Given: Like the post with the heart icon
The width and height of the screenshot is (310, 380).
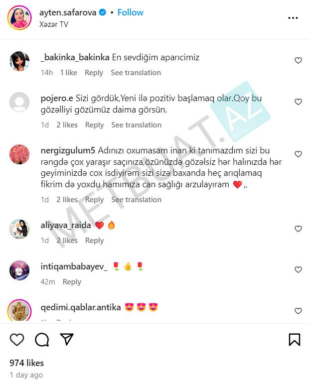Looking at the screenshot, I should 17,339.
